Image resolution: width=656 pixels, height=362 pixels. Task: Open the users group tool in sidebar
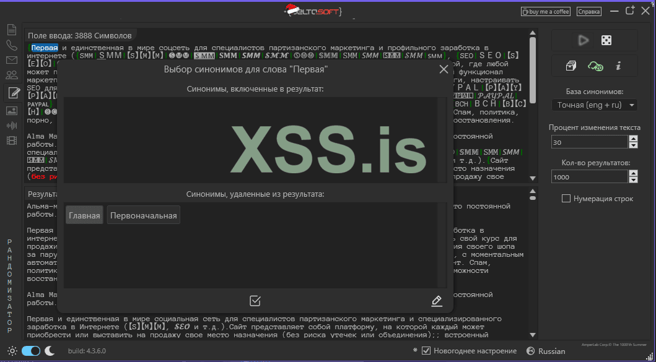click(12, 75)
